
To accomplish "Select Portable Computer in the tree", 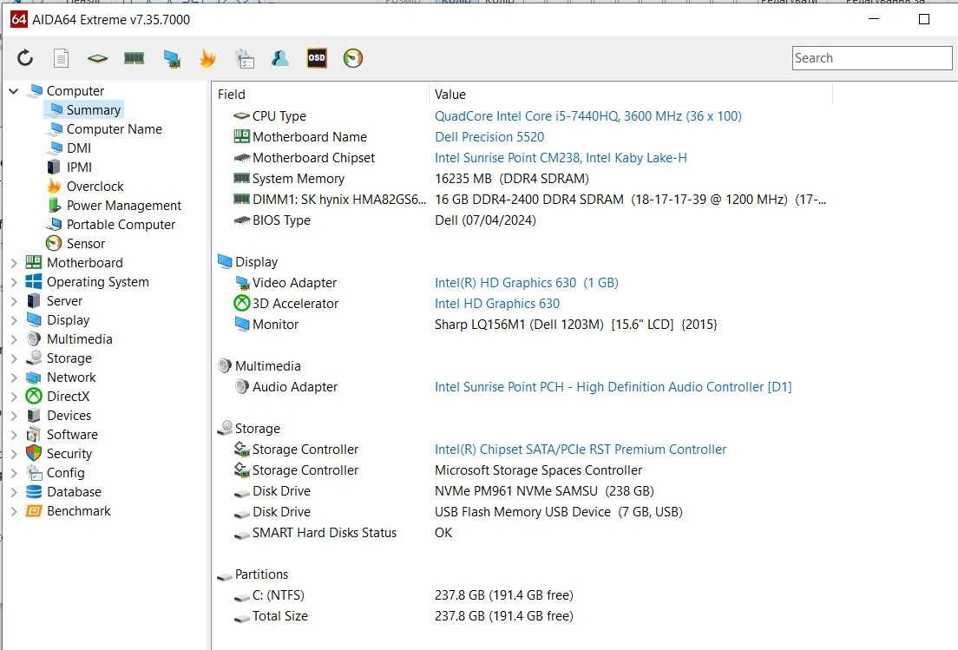I will 121,224.
